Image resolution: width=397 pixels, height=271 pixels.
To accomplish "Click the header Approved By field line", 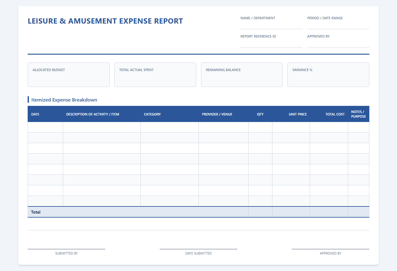I will coord(338,44).
